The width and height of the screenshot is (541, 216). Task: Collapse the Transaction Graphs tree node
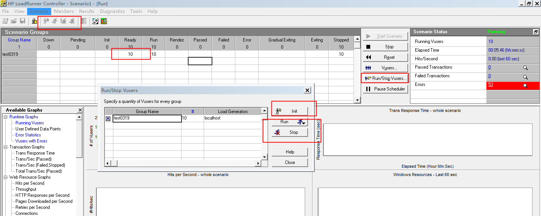tap(6, 147)
